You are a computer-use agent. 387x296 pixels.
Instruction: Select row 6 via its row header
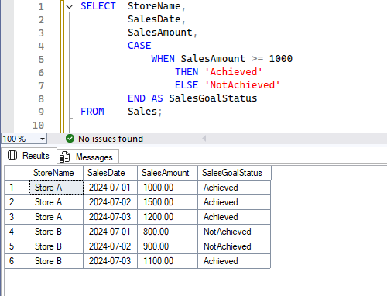17,261
